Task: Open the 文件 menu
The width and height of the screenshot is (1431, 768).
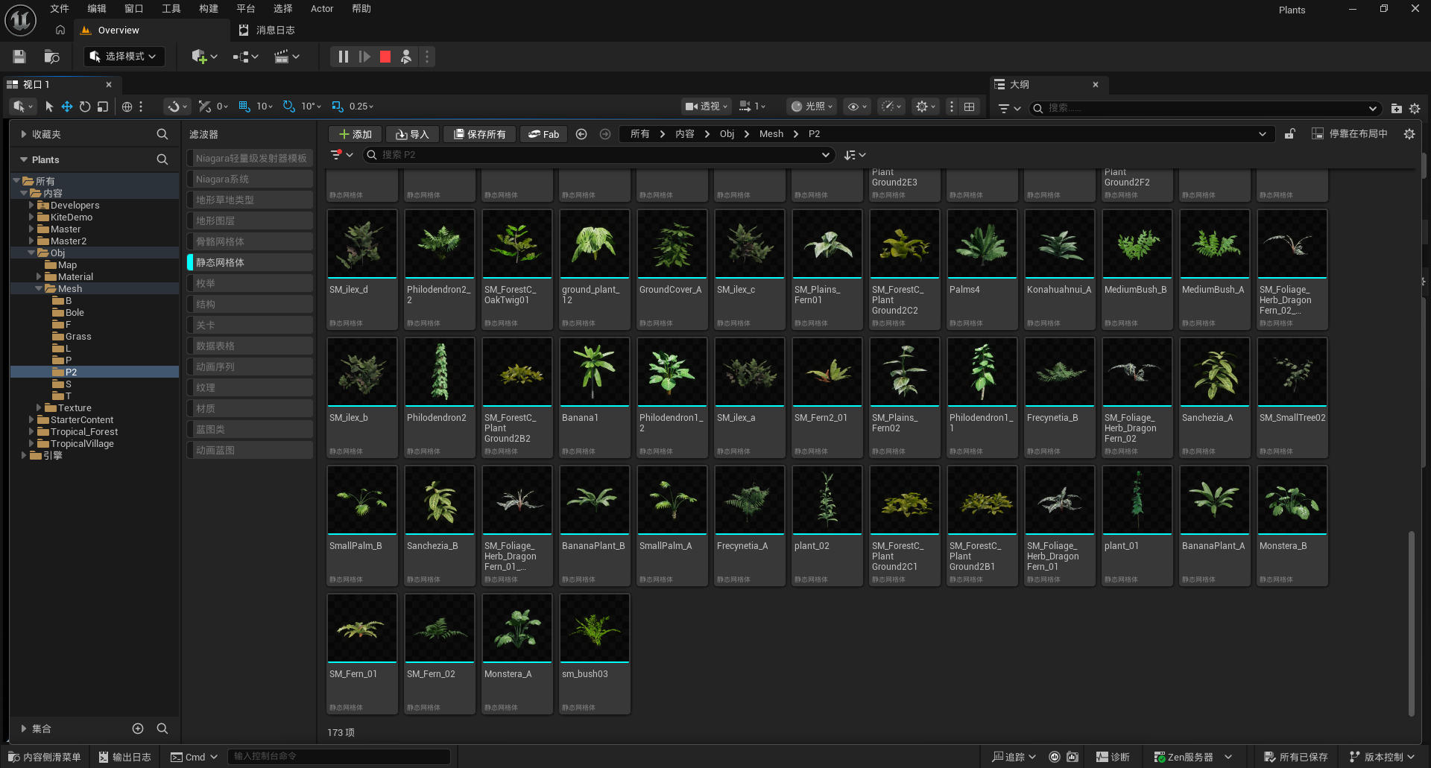Action: (60, 9)
